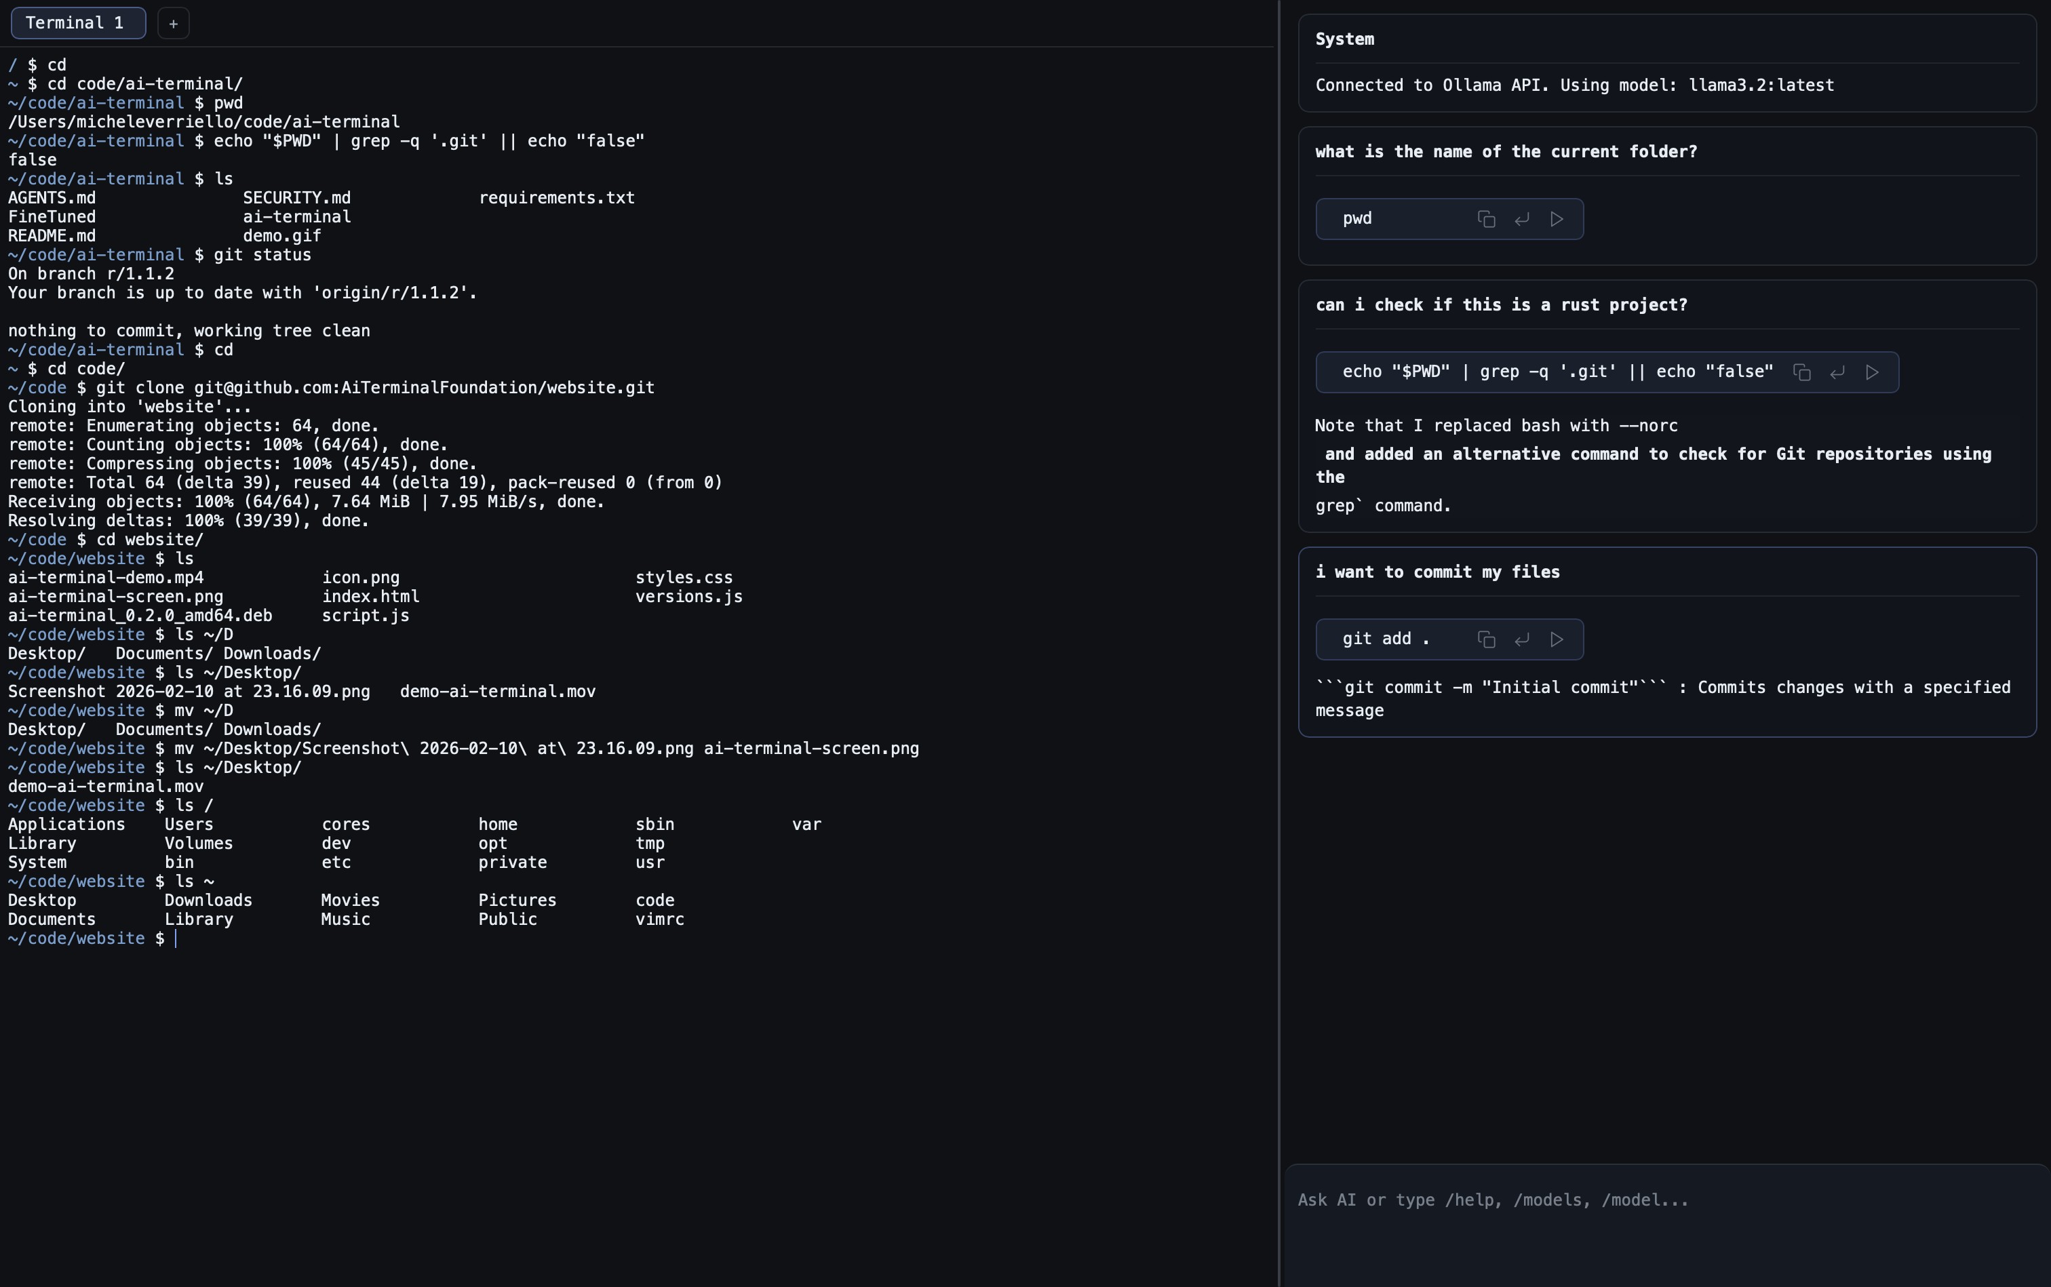The height and width of the screenshot is (1287, 2051).
Task: Click the 'can i check if this is a rust project?' message
Action: coord(1501,304)
